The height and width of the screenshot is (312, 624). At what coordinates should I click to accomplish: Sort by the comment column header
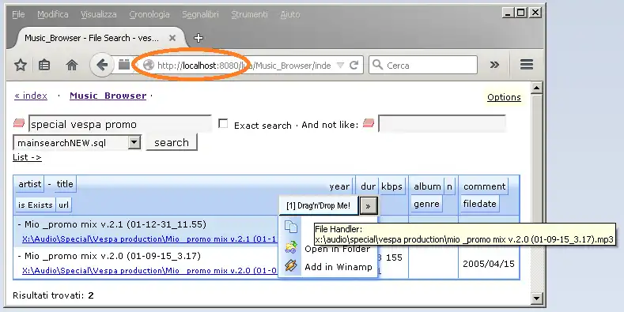pos(484,186)
